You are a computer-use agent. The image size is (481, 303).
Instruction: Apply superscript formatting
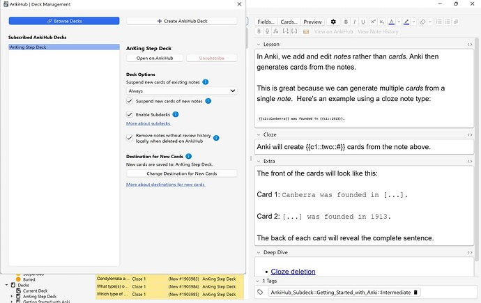click(x=373, y=22)
